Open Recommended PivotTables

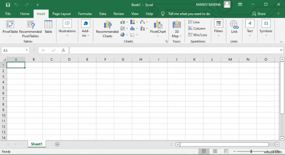click(30, 25)
